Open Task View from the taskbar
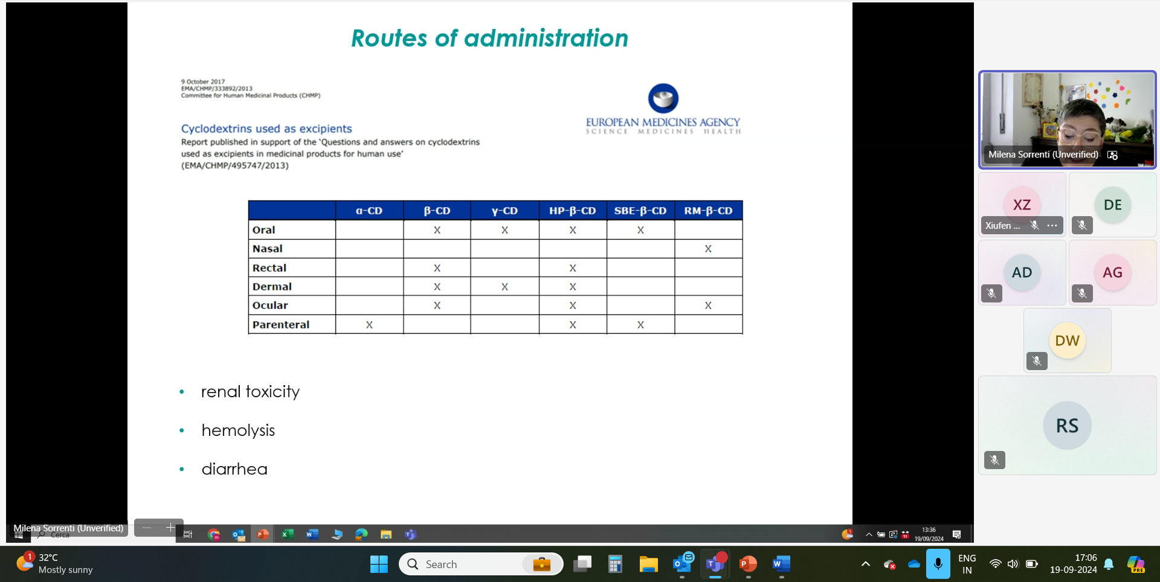Viewport: 1160px width, 582px height. coord(582,564)
